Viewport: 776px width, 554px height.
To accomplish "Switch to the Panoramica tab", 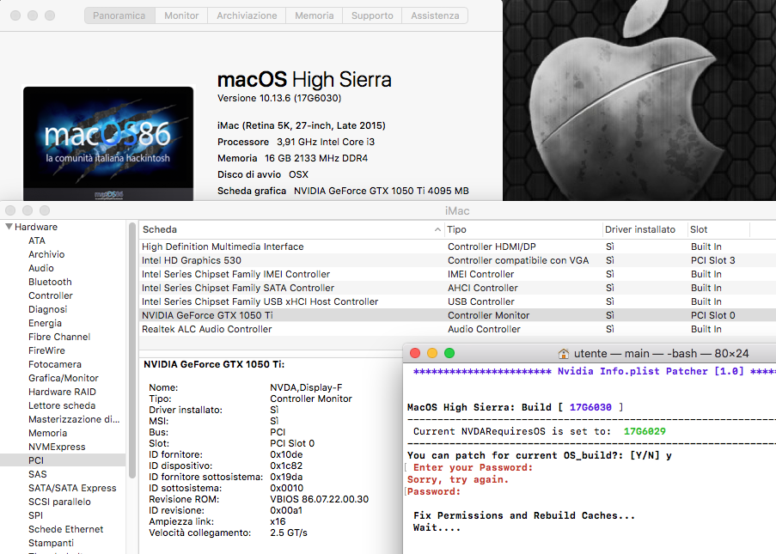I will [x=119, y=15].
